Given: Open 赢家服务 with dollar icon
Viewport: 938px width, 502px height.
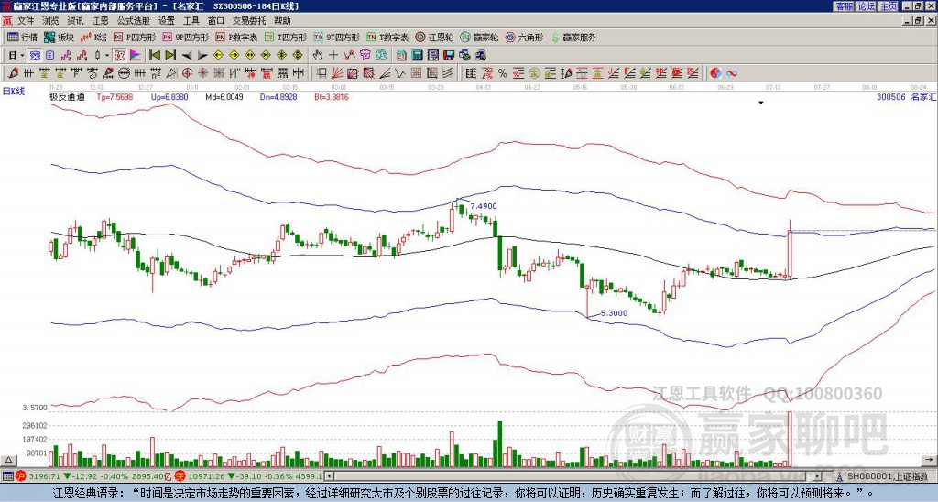Looking at the screenshot, I should (x=573, y=37).
